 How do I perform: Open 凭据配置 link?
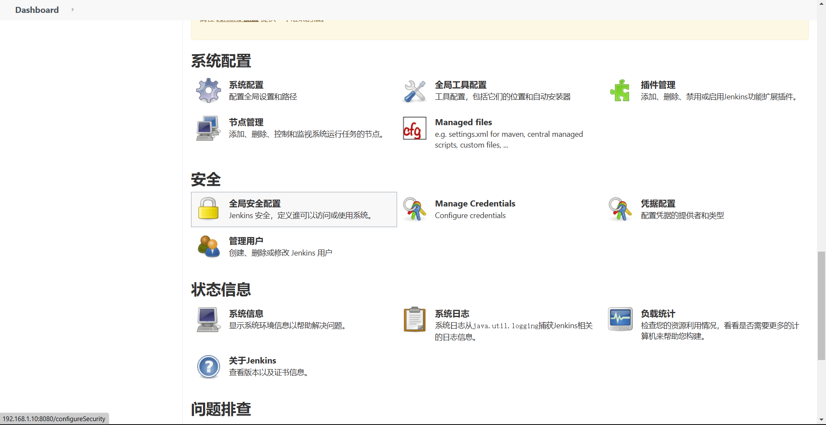(x=658, y=203)
